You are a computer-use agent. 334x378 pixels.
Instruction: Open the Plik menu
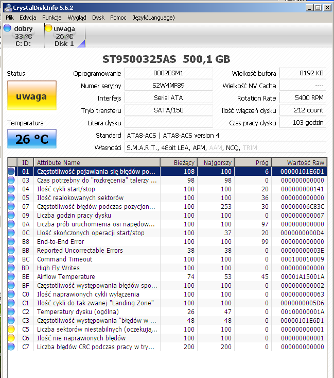[10, 18]
